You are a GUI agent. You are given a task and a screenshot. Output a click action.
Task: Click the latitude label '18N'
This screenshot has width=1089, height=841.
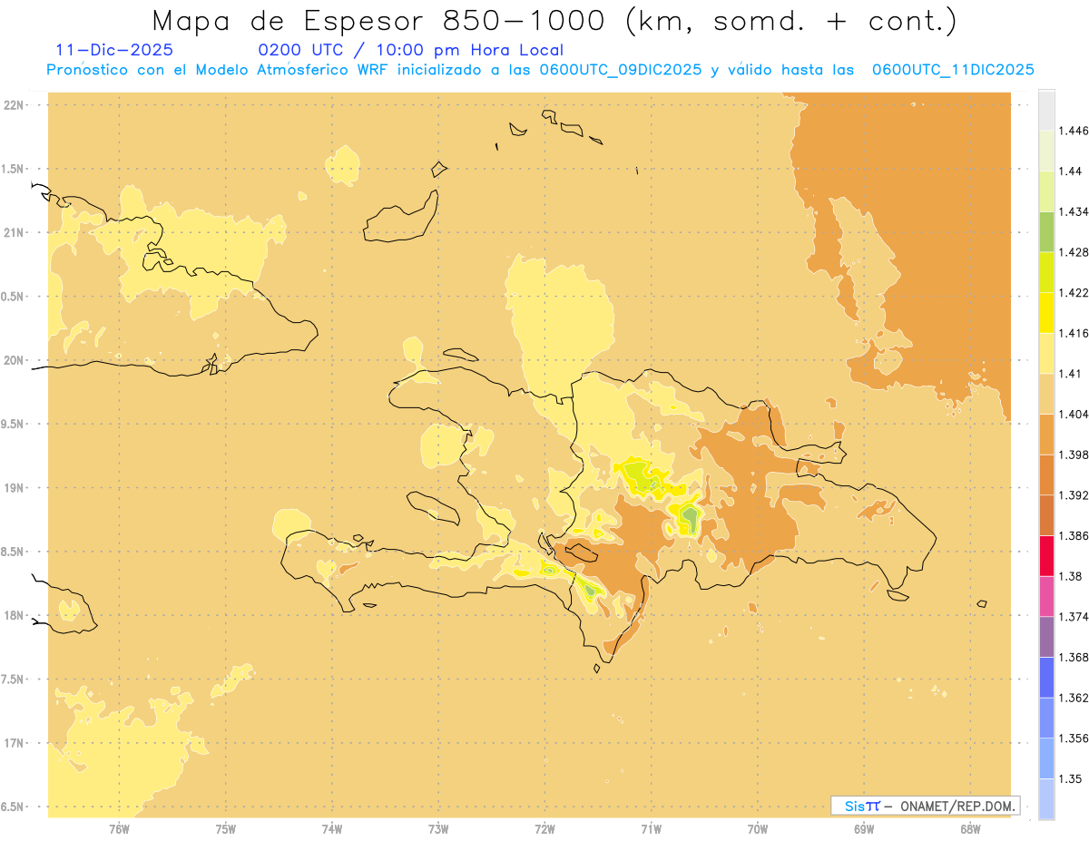[x=14, y=616]
